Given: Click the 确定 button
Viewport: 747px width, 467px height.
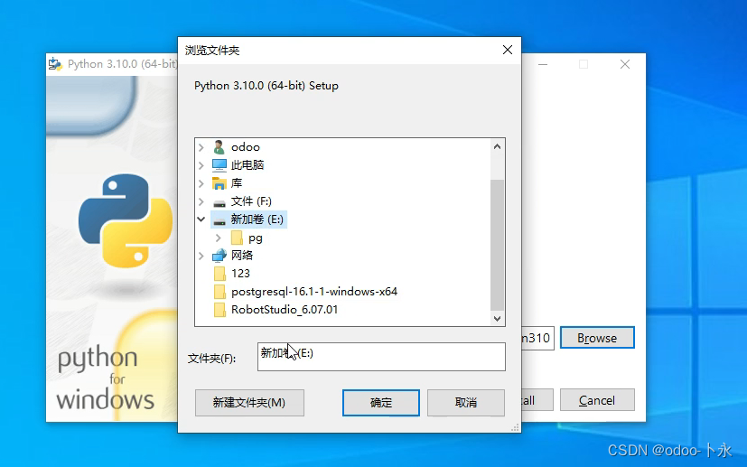Looking at the screenshot, I should pos(381,403).
